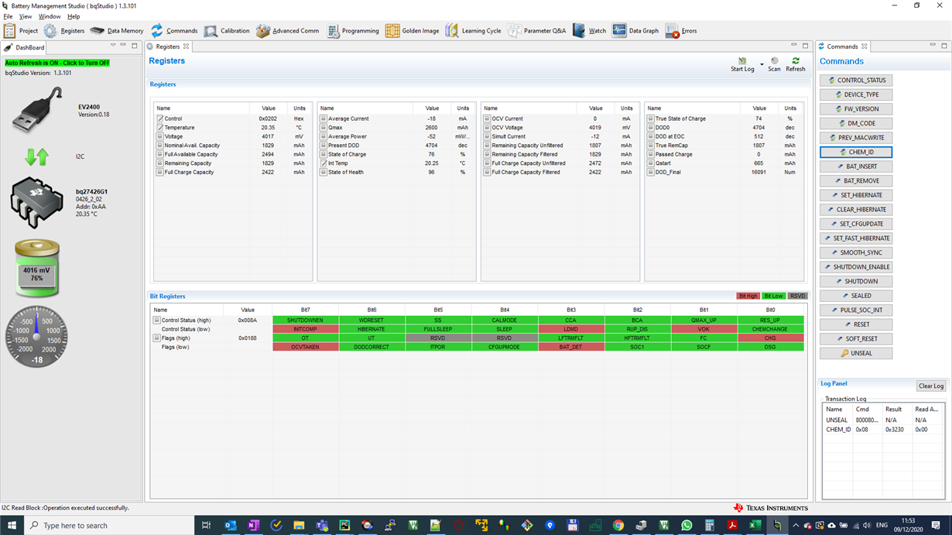Viewport: 952px width, 535px height.
Task: Open Advanced Comm tool
Action: (x=287, y=31)
